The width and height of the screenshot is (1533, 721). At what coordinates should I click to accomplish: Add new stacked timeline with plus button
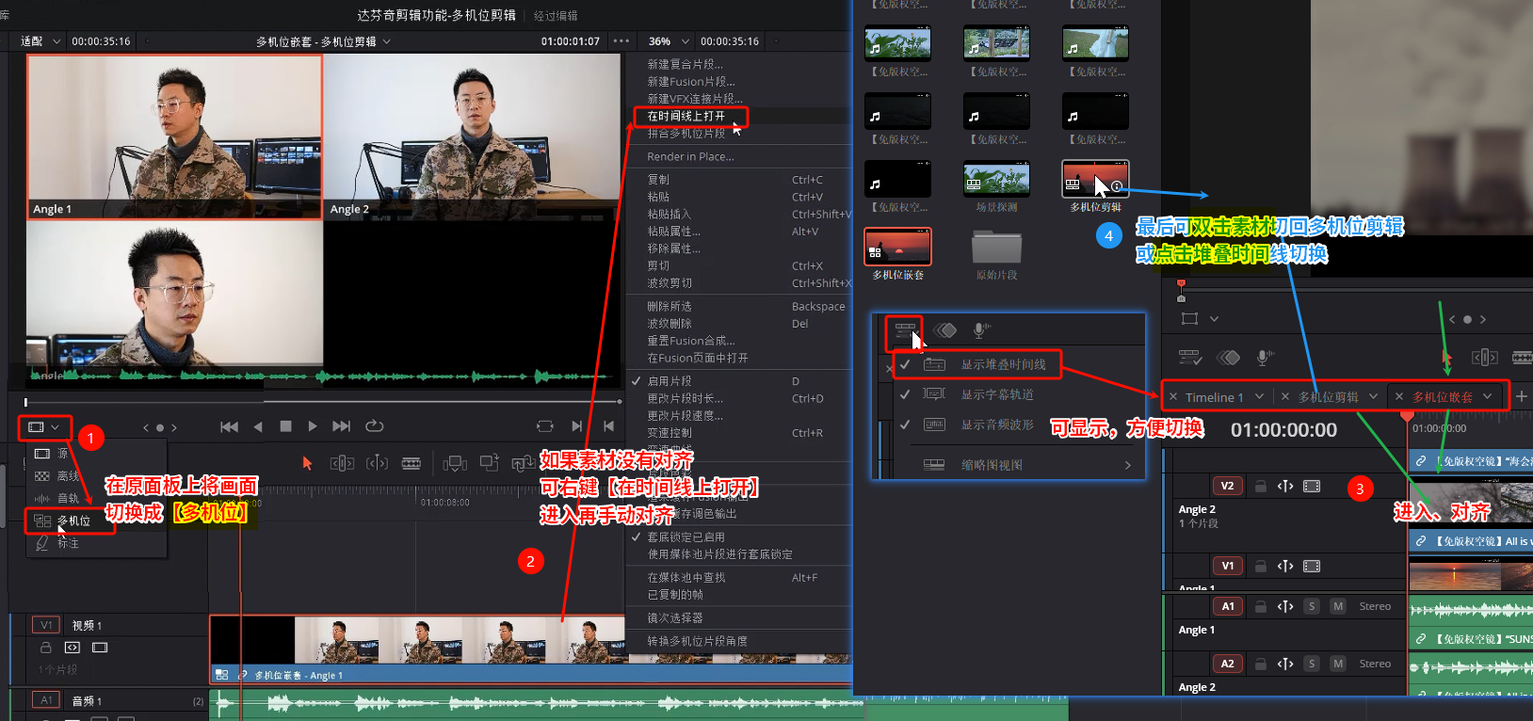[1521, 396]
